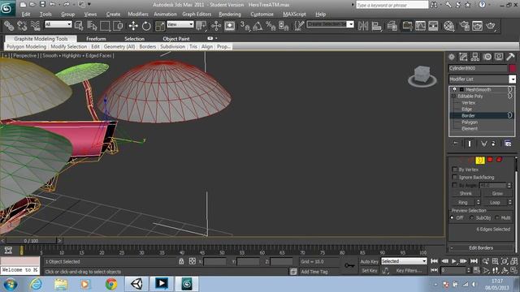
Task: Click the Use Pivot Point Center icon
Action: pos(201,25)
